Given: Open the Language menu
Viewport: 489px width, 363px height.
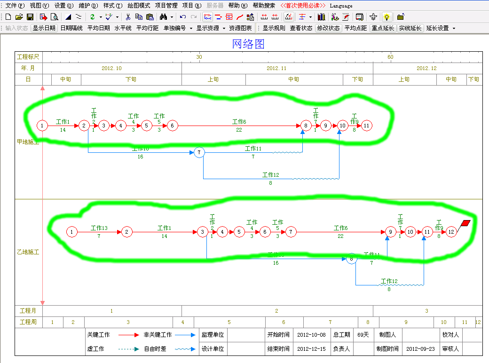Looking at the screenshot, I should click(x=341, y=6).
